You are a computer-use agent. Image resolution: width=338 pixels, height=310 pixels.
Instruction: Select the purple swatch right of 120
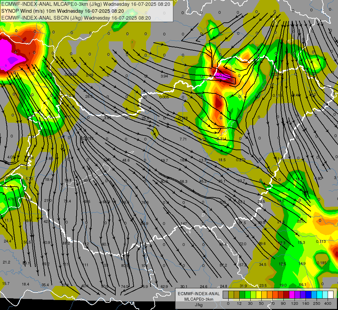(x=298, y=294)
